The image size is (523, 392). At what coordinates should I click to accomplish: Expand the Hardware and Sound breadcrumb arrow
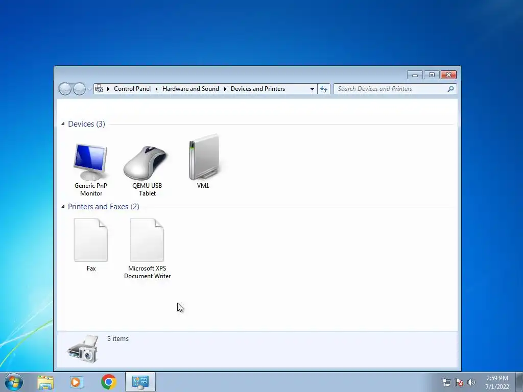(x=225, y=89)
